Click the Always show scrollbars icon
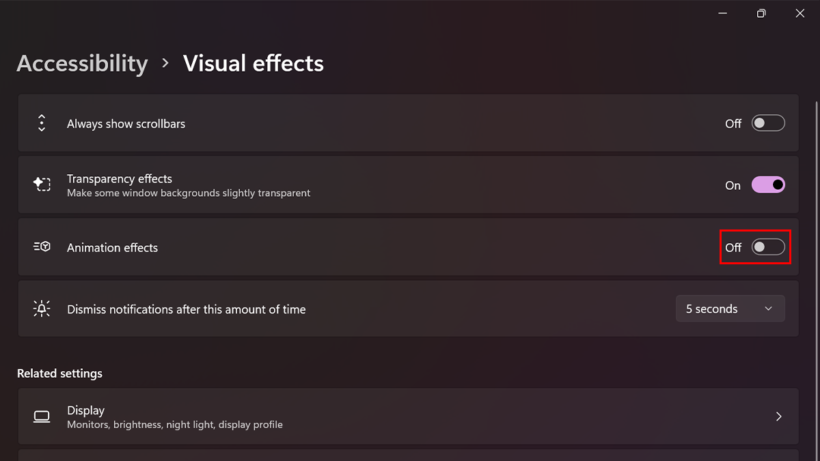The image size is (820, 461). (x=42, y=124)
